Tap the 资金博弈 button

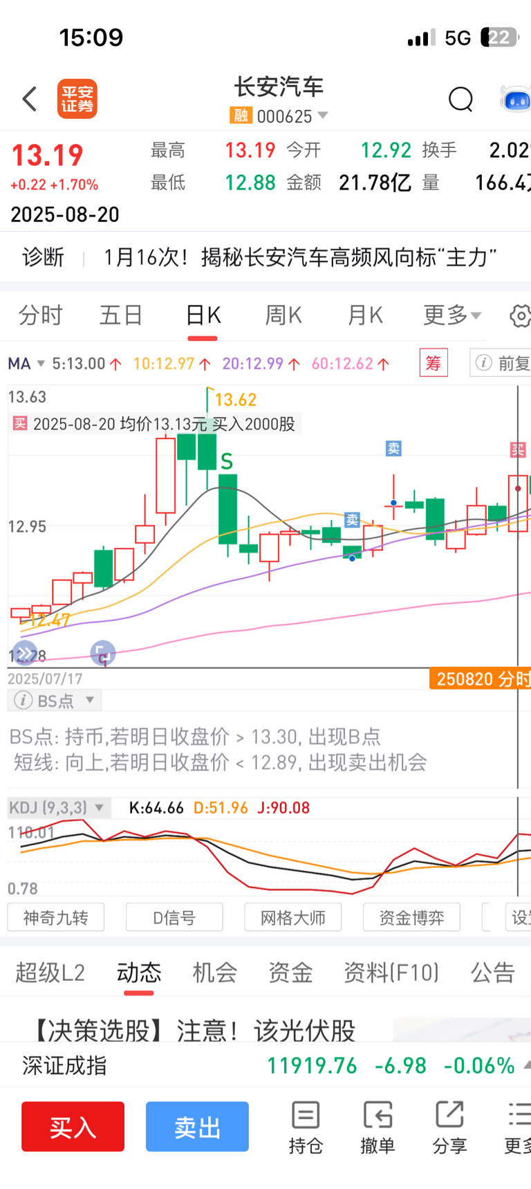tap(411, 917)
